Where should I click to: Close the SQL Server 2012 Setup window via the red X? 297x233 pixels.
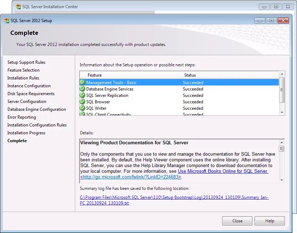pyautogui.click(x=283, y=20)
